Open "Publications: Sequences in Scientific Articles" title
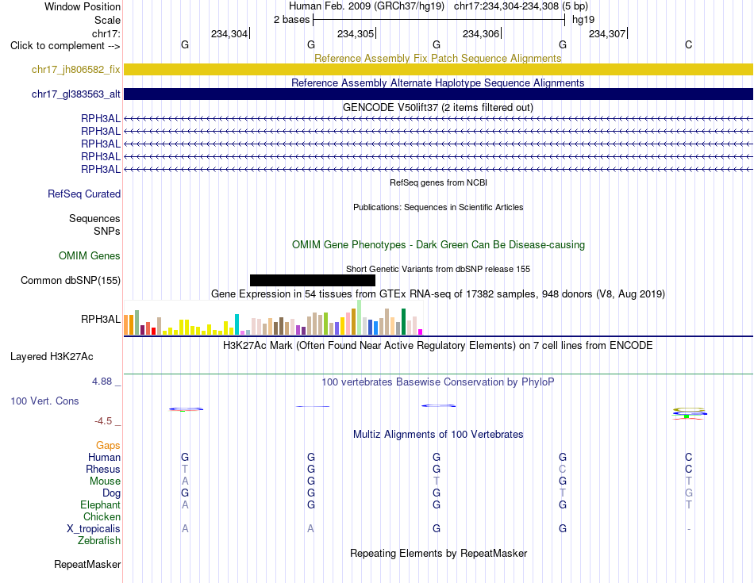The width and height of the screenshot is (754, 583). [x=438, y=207]
